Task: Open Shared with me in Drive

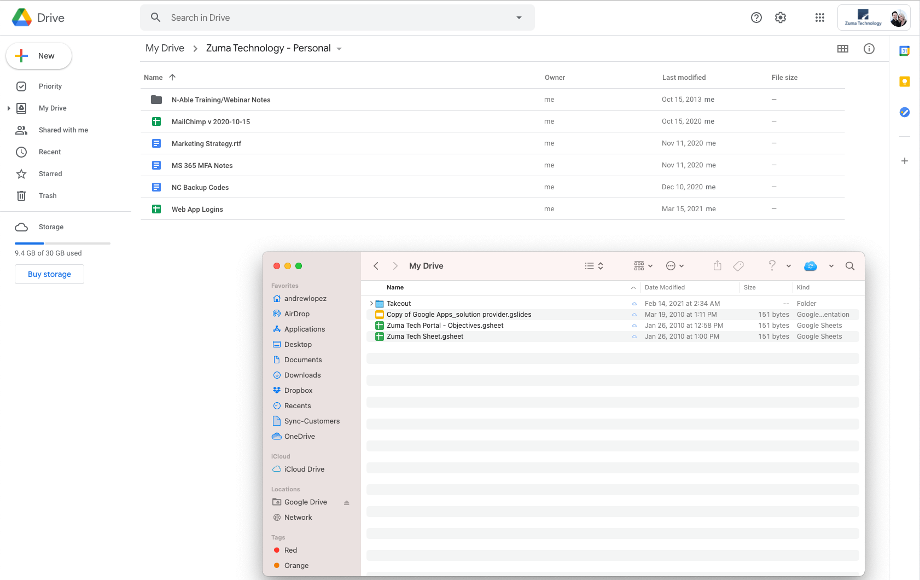Action: [x=63, y=130]
